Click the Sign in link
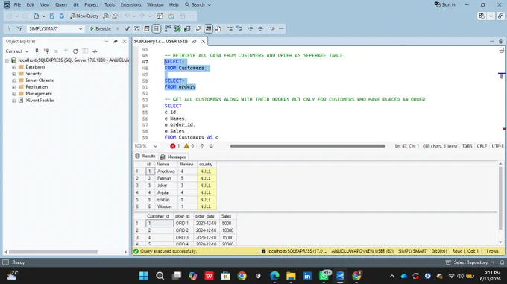 tap(445, 5)
